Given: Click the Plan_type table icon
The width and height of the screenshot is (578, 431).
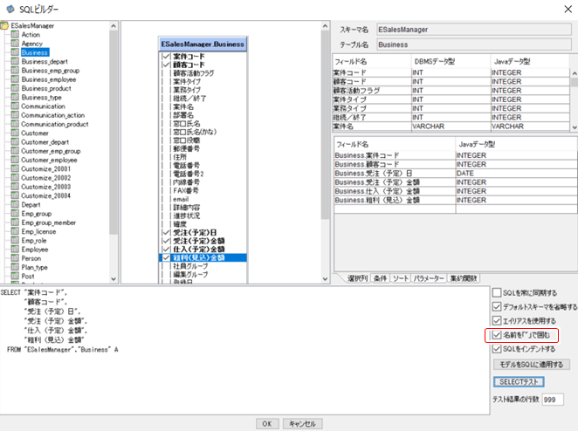Looking at the screenshot, I should [15, 267].
